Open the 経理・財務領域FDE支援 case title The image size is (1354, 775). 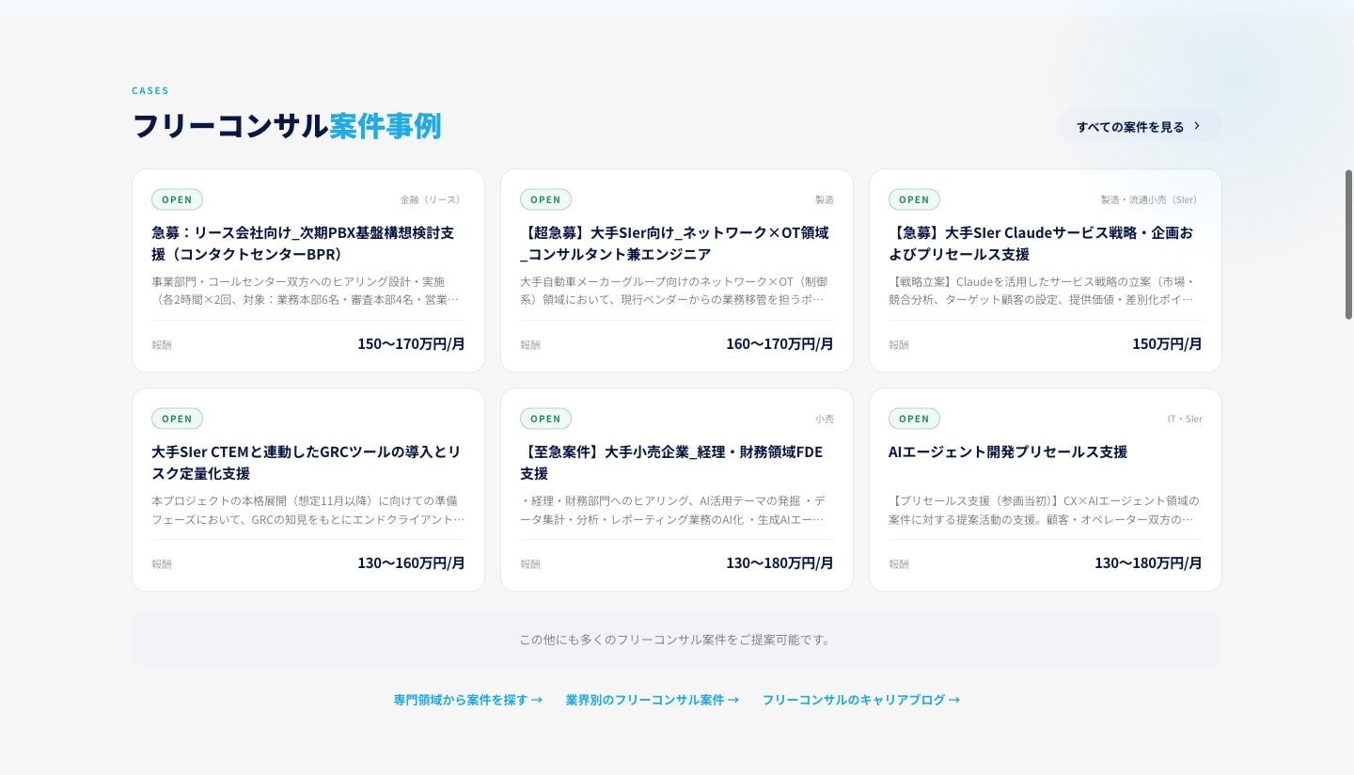tap(671, 462)
